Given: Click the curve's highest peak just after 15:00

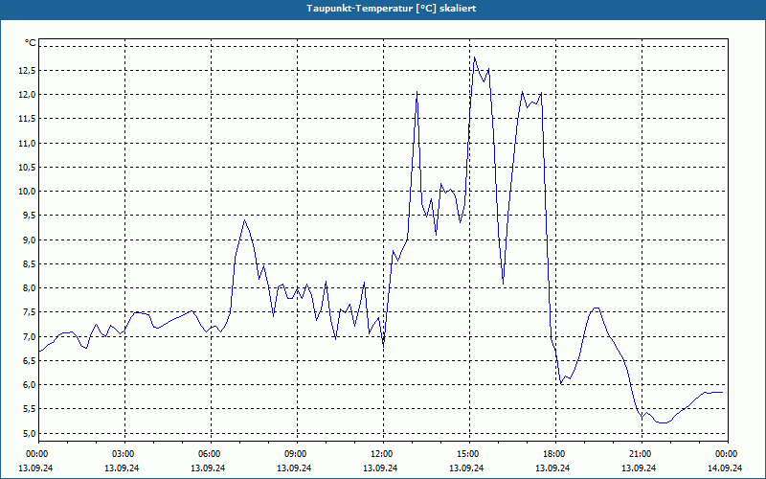Looking at the screenshot, I should point(474,57).
